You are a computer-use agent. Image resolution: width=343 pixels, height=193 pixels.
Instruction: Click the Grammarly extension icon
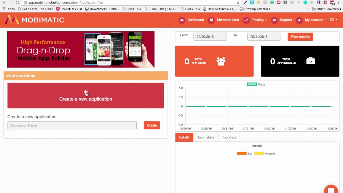[272, 2]
